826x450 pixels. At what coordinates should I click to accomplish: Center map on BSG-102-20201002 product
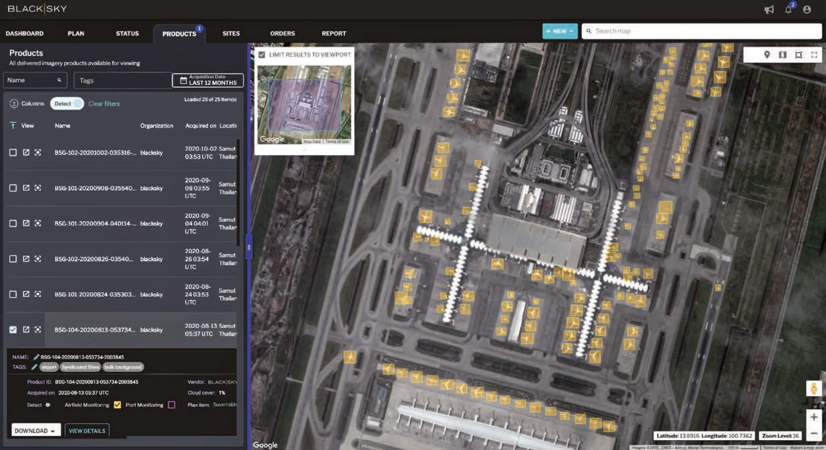tap(38, 152)
